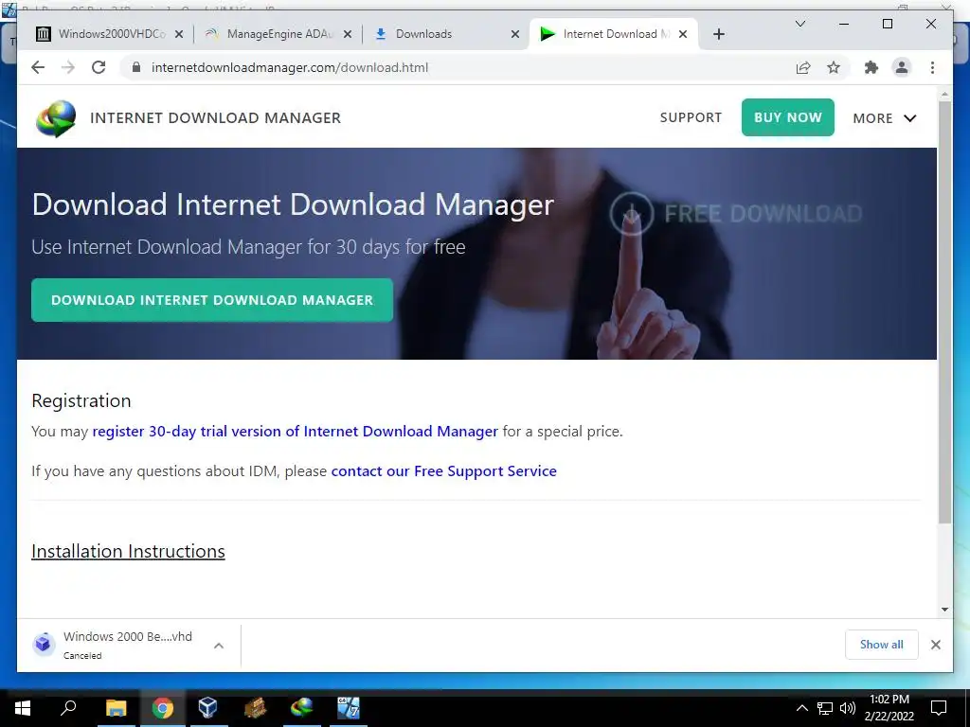The height and width of the screenshot is (727, 970).
Task: Click Download Internet Download Manager button
Action: tap(212, 300)
